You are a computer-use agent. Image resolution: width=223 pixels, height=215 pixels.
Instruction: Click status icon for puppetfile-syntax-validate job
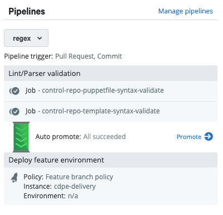14,91
